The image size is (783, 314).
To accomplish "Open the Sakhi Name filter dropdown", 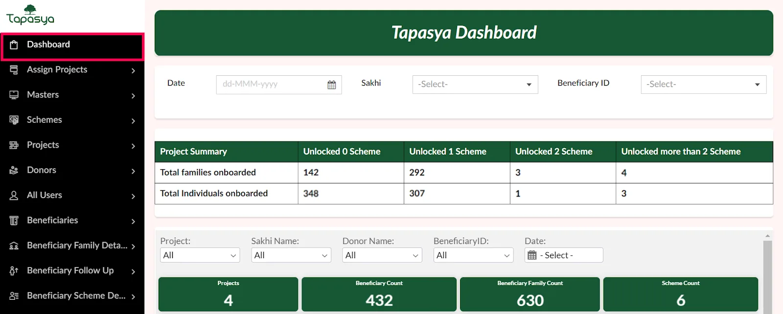I will click(x=291, y=255).
